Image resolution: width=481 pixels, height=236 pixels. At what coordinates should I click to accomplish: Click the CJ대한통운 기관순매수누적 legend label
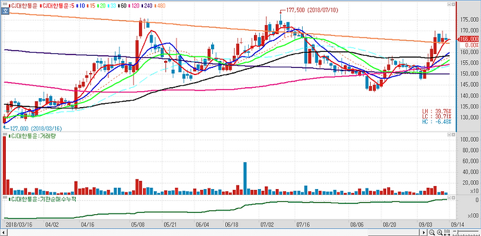point(42,199)
